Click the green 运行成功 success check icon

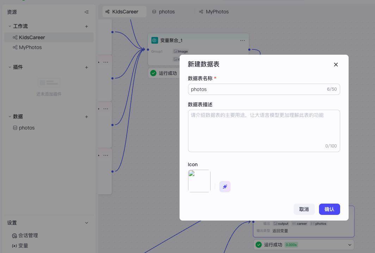[x=154, y=73]
